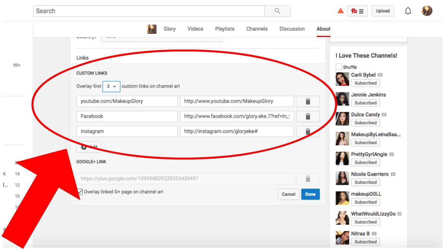Click the Upload button
The image size is (446, 251).
pyautogui.click(x=383, y=11)
